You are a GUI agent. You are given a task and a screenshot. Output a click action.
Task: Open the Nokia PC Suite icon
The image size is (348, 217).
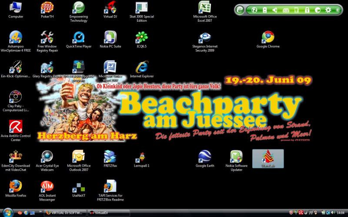[110, 40]
